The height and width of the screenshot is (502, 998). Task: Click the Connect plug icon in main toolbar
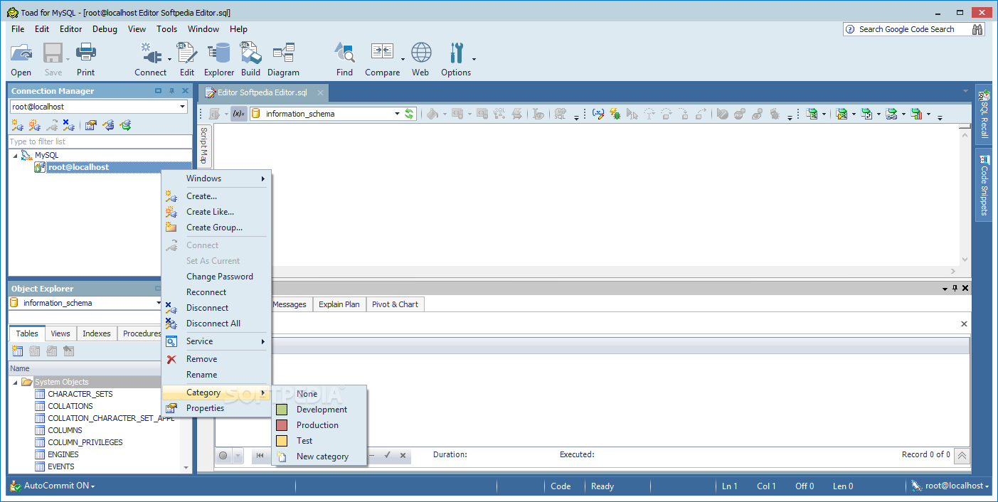pos(151,53)
